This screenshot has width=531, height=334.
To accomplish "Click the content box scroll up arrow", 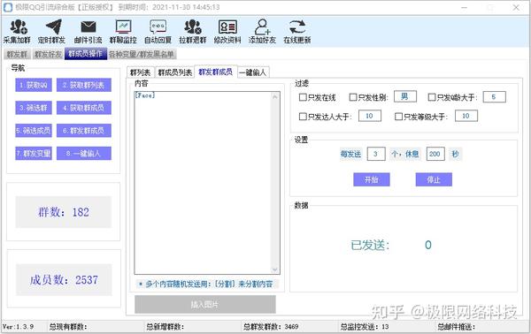I will coord(275,96).
